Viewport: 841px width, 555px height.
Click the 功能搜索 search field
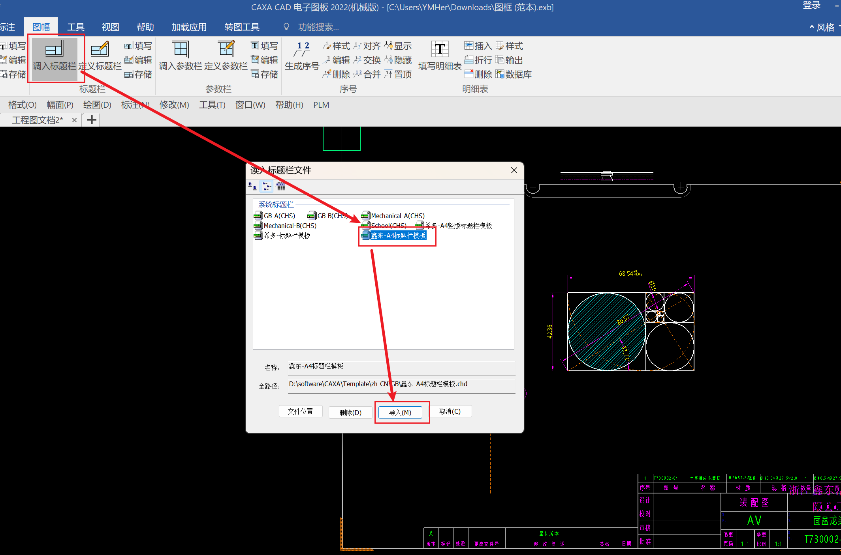click(318, 27)
